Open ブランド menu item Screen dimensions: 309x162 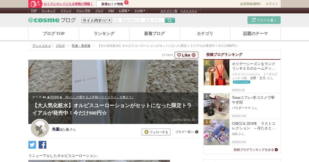click(x=66, y=11)
